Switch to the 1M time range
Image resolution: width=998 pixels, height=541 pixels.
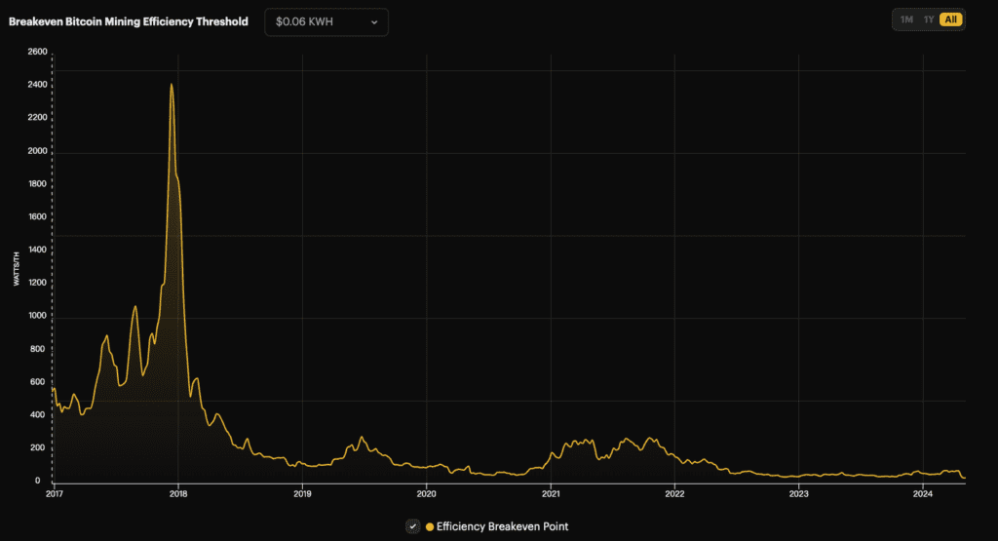906,19
